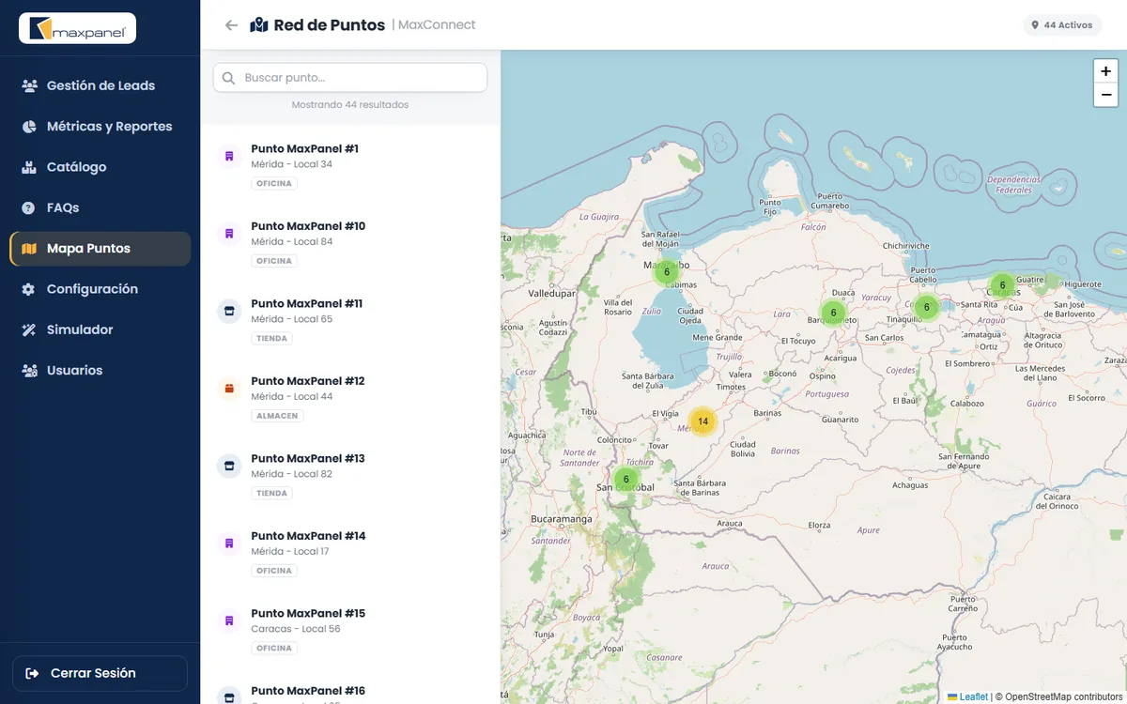This screenshot has height=704, width=1127.
Task: Focus the Buscar punto search field
Action: point(350,78)
